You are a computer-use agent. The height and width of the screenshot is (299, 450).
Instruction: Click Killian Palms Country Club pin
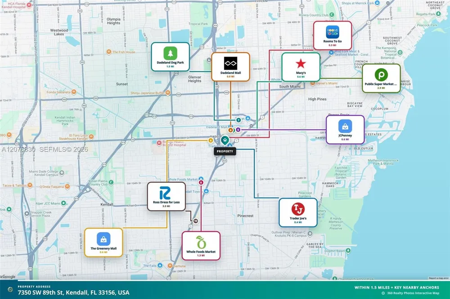coord(111,182)
